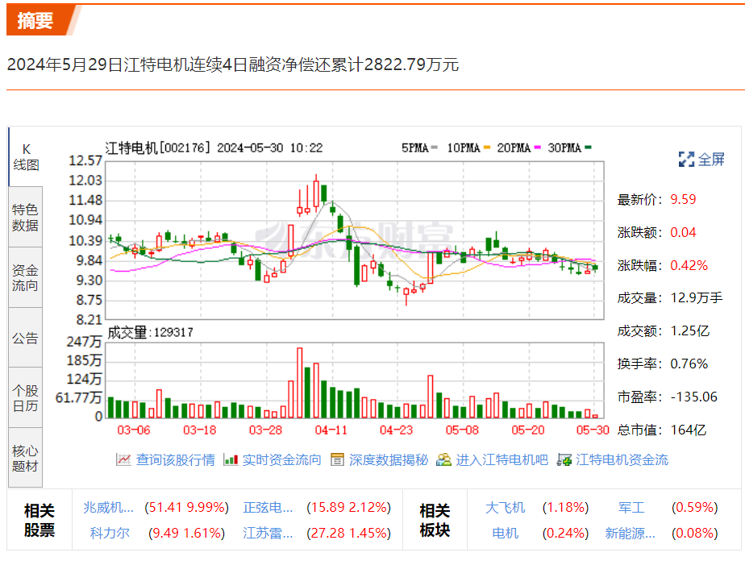This screenshot has height=561, width=745.
Task: Open related stock 正弦电... link
Action: click(268, 507)
